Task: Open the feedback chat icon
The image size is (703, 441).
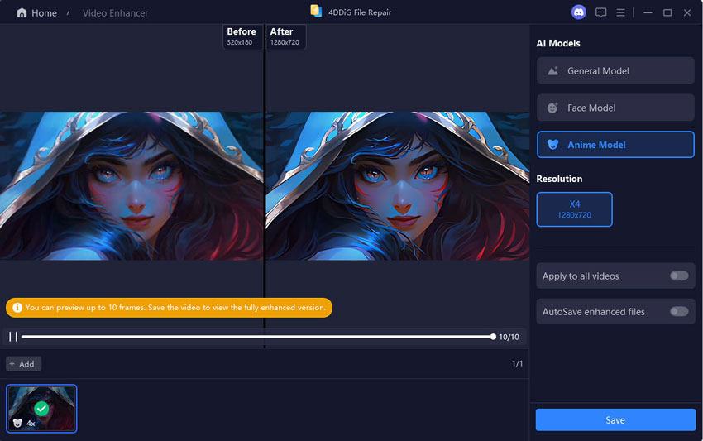Action: [600, 12]
